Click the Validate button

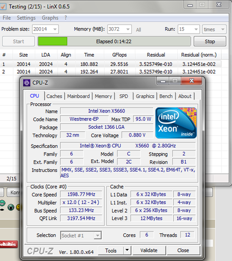click(149, 251)
